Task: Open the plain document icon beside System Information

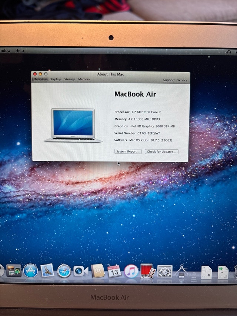Action: click(x=207, y=272)
